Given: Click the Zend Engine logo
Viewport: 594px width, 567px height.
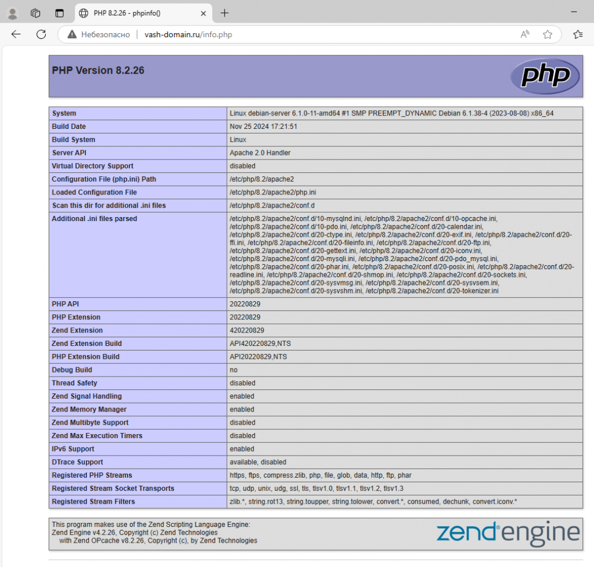Looking at the screenshot, I should [x=508, y=533].
